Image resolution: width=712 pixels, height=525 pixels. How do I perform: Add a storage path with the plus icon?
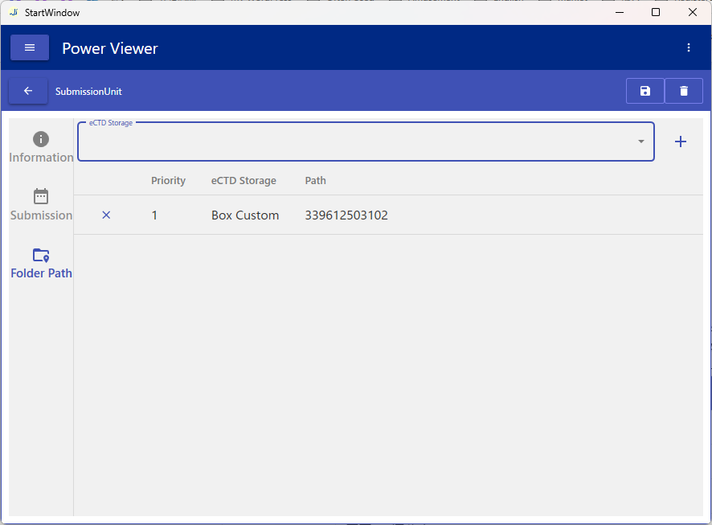[x=681, y=142]
